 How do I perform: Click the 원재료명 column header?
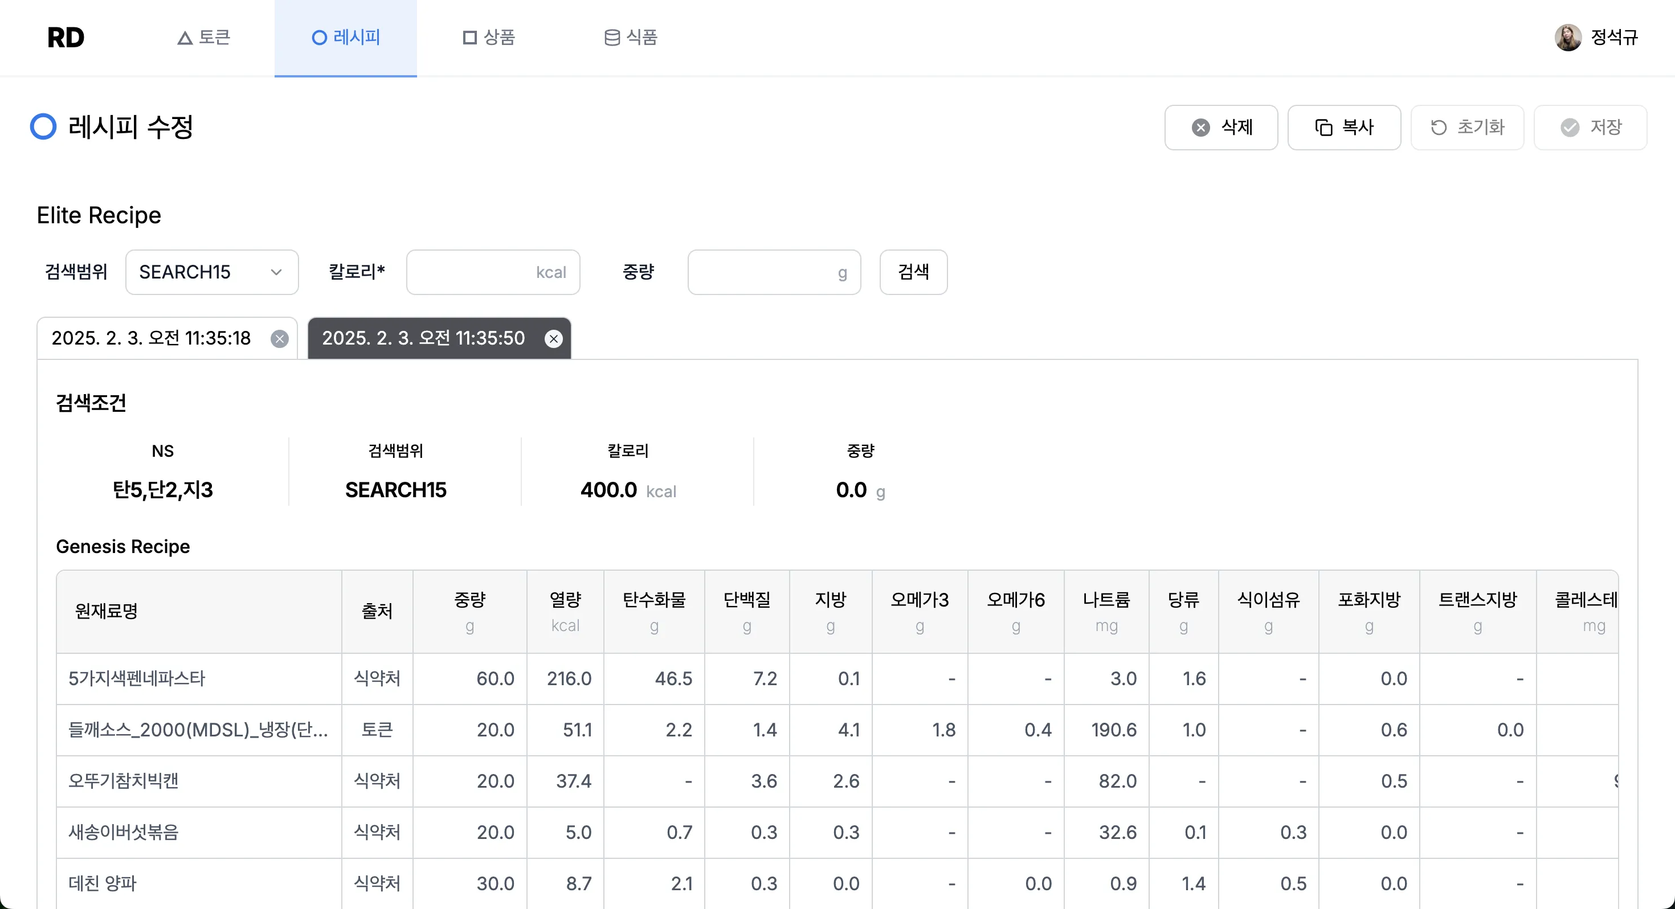[x=107, y=611]
